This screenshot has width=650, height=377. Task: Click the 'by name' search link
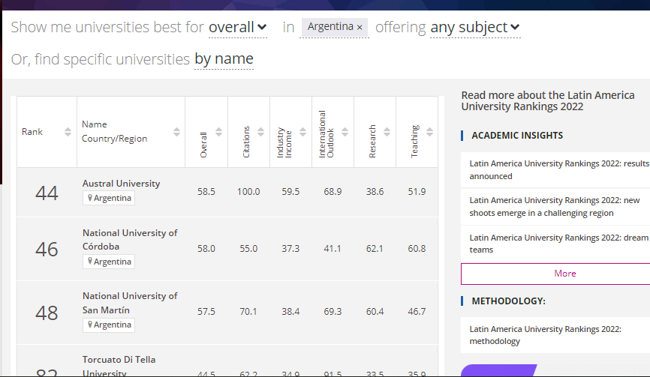(224, 58)
